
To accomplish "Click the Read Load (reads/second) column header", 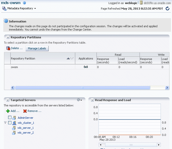I will pyautogui.click(x=129, y=61).
